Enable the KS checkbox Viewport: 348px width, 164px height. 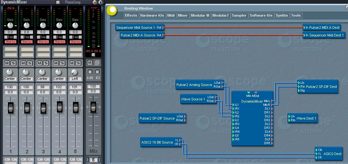click(97, 72)
